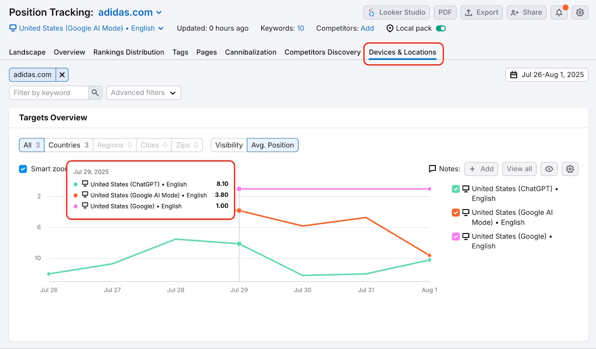
Task: Open the notifications bell
Action: [x=559, y=12]
